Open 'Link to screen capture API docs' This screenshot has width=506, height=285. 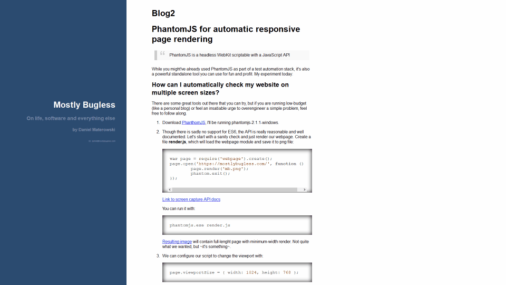pyautogui.click(x=191, y=199)
